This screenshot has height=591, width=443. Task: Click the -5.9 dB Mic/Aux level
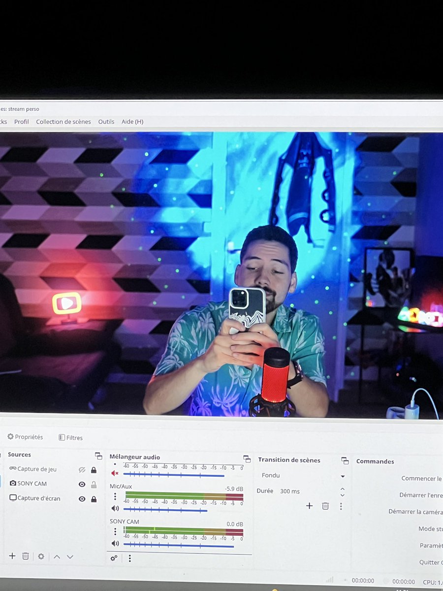(234, 489)
